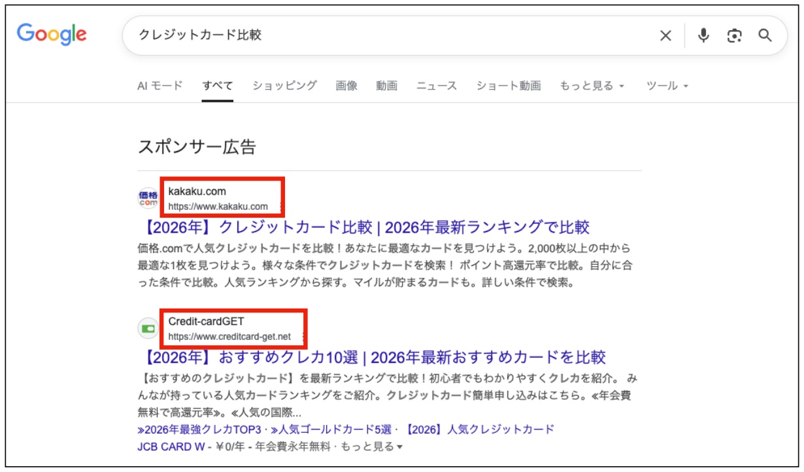Click the 人気ゴールドカード5選 sitelink

pyautogui.click(x=334, y=430)
